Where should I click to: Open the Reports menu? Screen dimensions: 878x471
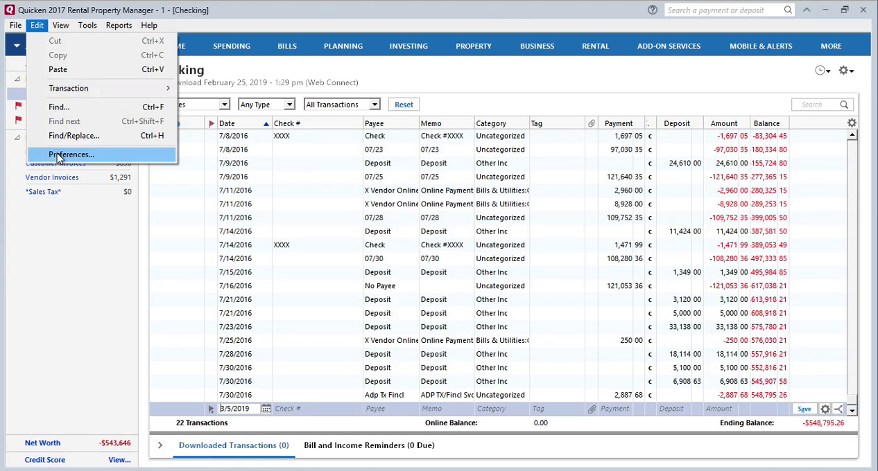tap(119, 25)
